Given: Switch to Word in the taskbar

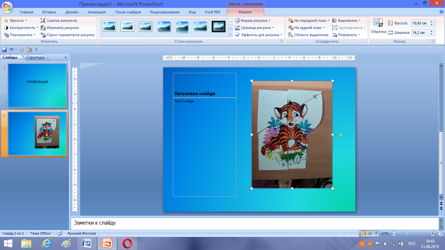Looking at the screenshot, I should pyautogui.click(x=87, y=243).
